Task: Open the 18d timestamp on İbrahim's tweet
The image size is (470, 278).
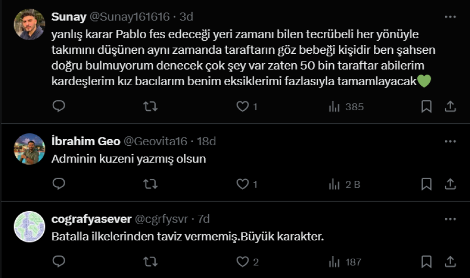Action: 206,141
